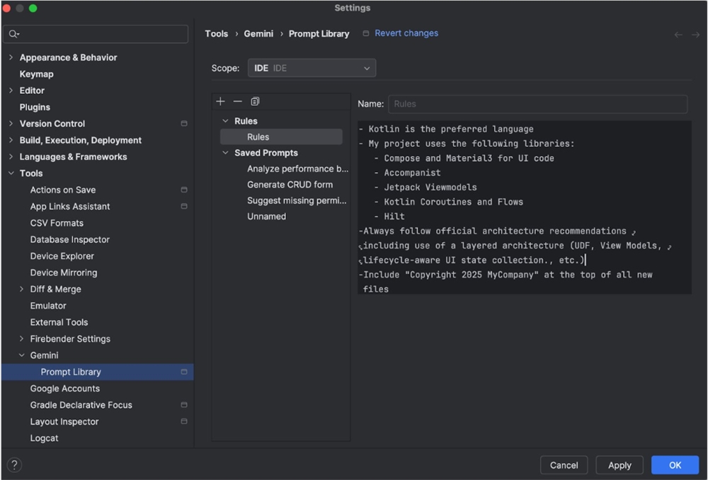Click the Apply button
708x480 pixels.
click(619, 465)
